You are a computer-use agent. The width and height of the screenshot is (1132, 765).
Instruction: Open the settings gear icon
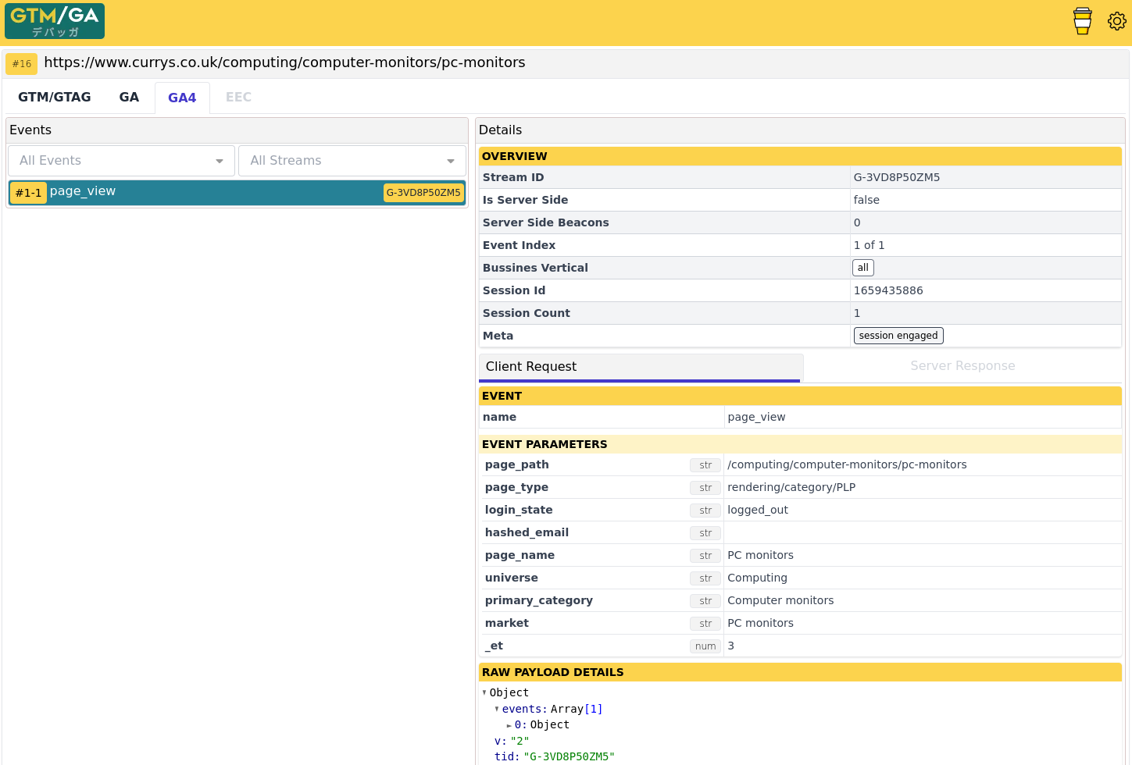click(x=1117, y=21)
